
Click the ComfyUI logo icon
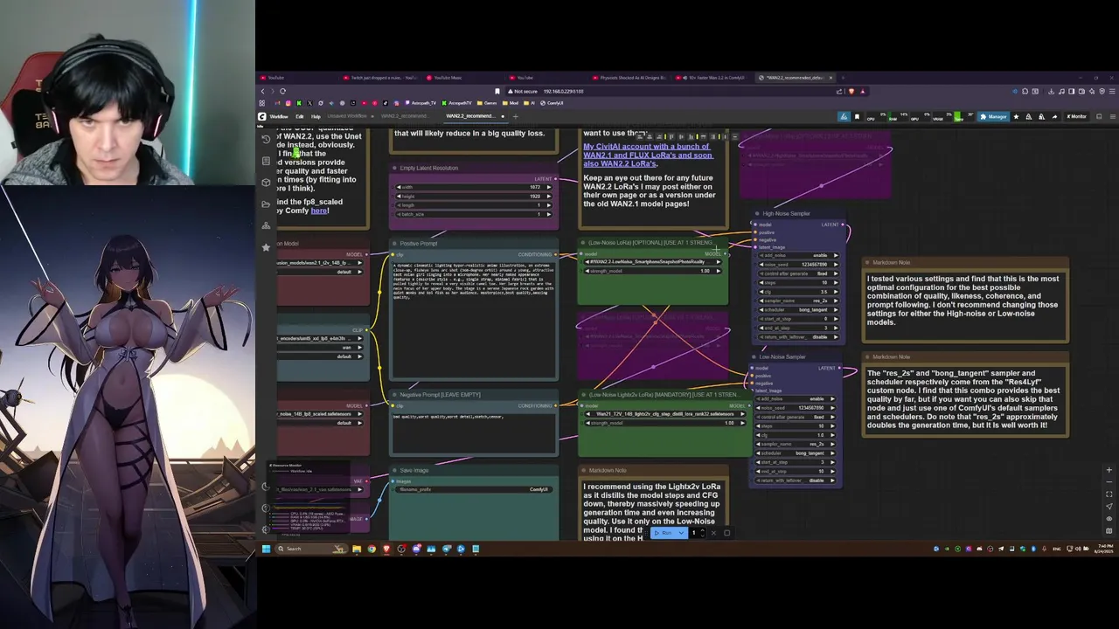coord(261,116)
